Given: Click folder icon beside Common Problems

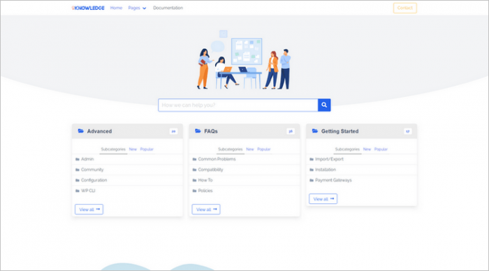Looking at the screenshot, I should pyautogui.click(x=194, y=159).
